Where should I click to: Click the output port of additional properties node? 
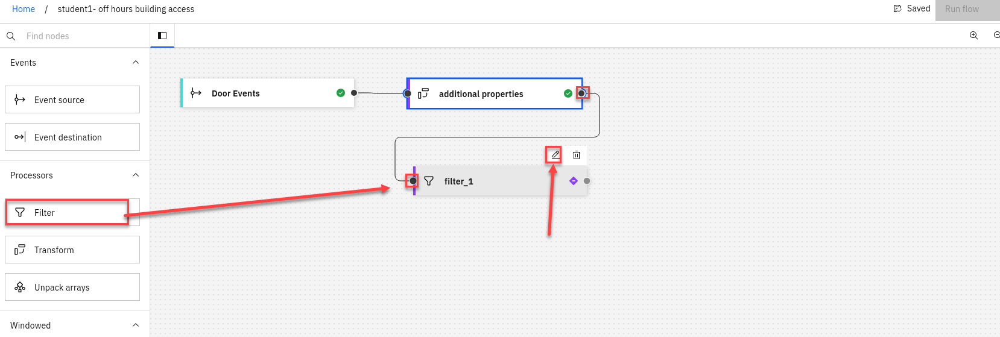pos(581,93)
